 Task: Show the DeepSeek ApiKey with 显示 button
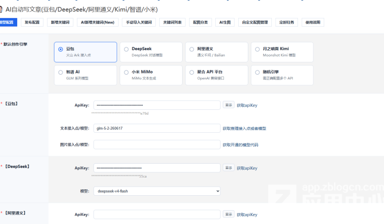click(x=229, y=168)
